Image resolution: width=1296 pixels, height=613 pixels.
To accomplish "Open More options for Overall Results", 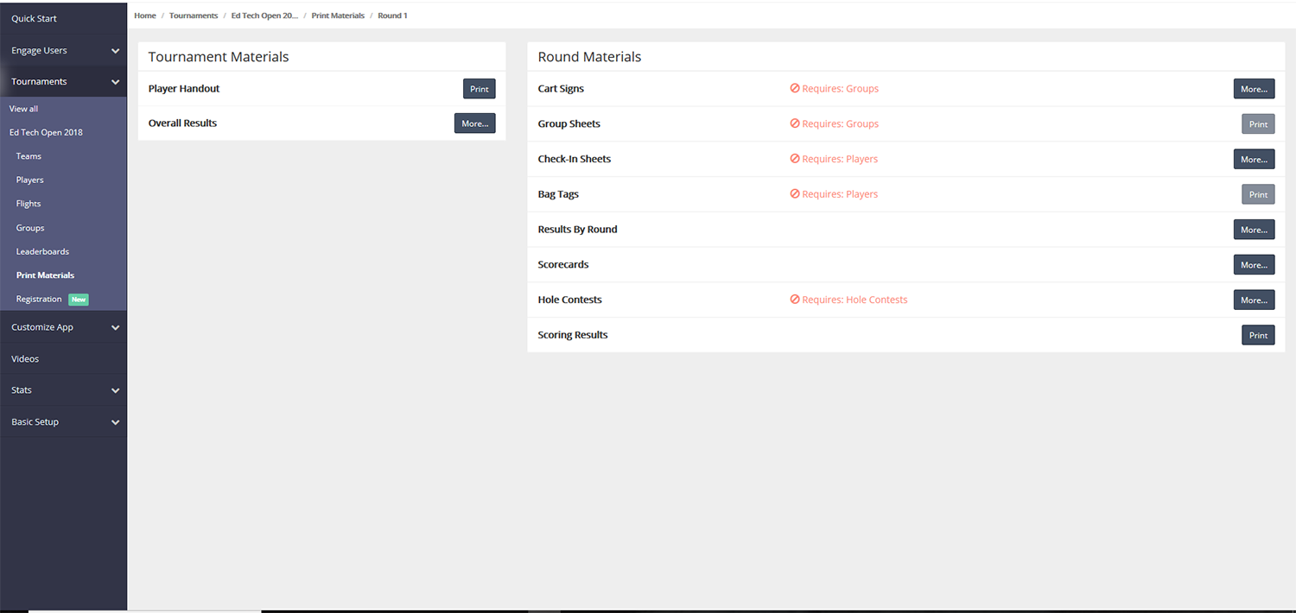I will tap(474, 123).
